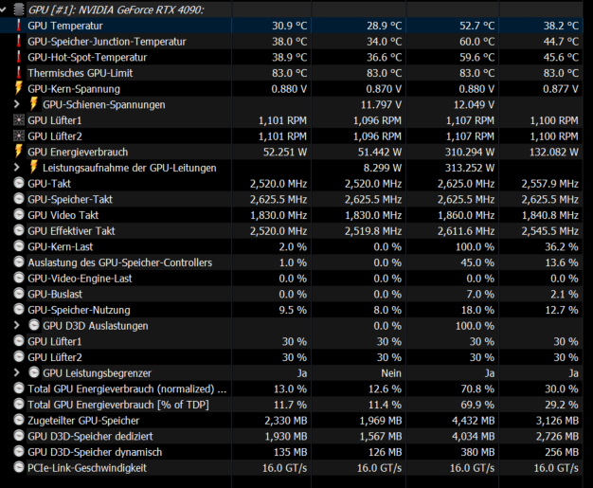Click the 313.252 W GPU-Leitungen value
The width and height of the screenshot is (593, 488).
[469, 168]
